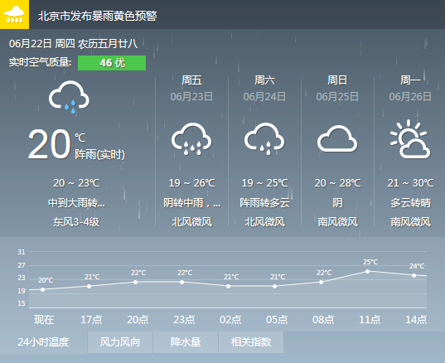The image size is (445, 363).
Task: Open the 北京市发布暴雨黄色预警 alert
Action: 97,16
